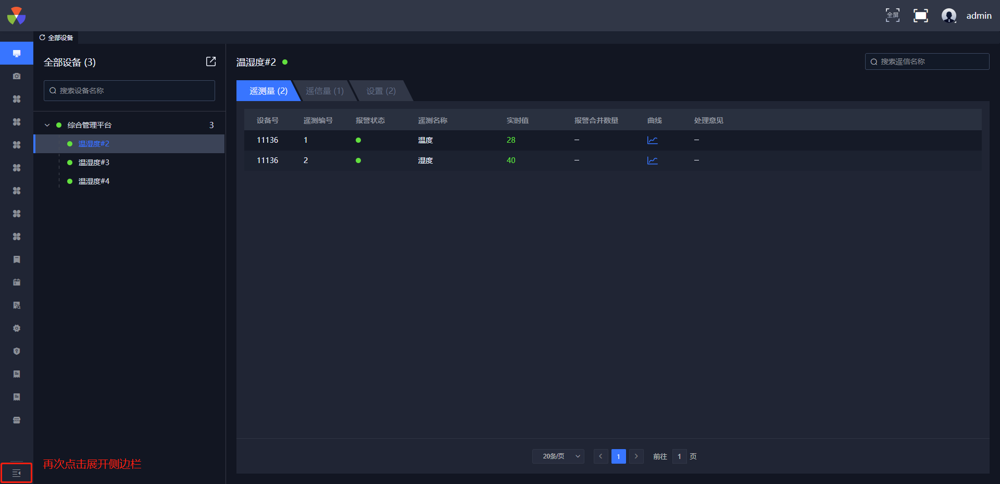Open the camera icon in left sidebar
This screenshot has width=1000, height=484.
pos(17,76)
